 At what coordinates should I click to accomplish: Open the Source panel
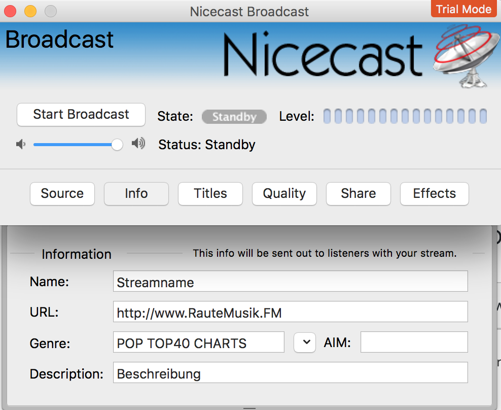62,193
